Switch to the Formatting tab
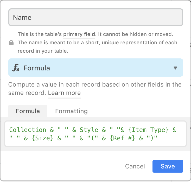 tap(71, 111)
